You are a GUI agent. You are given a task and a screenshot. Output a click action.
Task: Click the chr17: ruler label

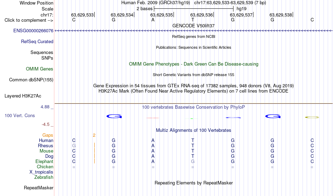[47, 15]
